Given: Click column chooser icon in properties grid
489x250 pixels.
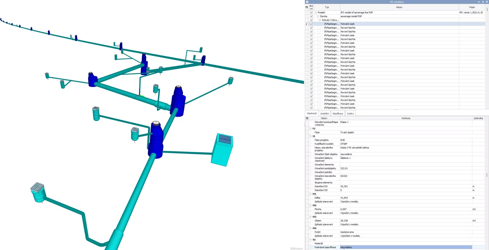Looking at the screenshot, I should [x=307, y=118].
